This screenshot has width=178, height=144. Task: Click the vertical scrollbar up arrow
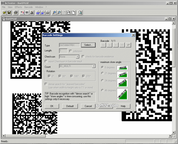pyautogui.click(x=173, y=23)
